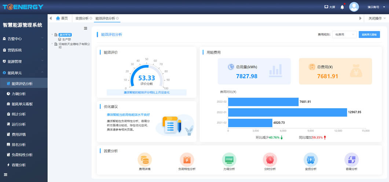Click the notification bell icon

click(342, 7)
